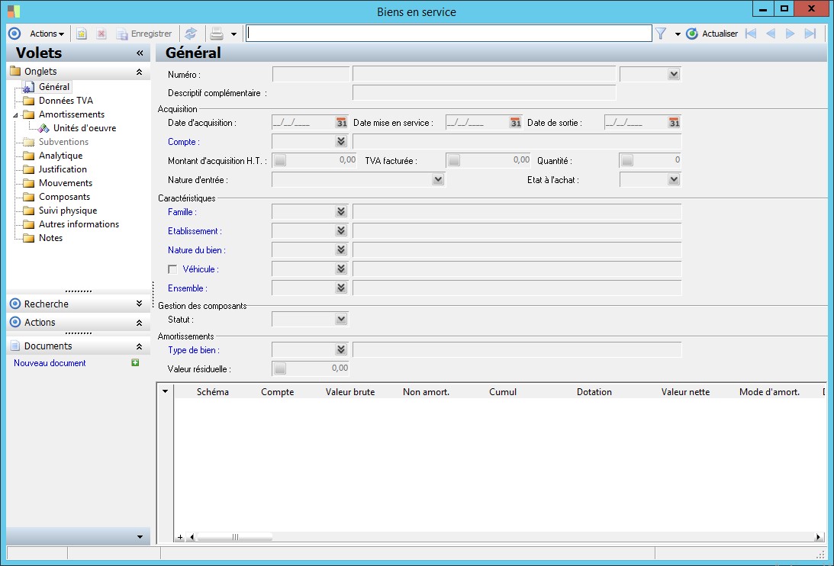Open the Actions toolbar menu
The image size is (834, 566).
47,34
